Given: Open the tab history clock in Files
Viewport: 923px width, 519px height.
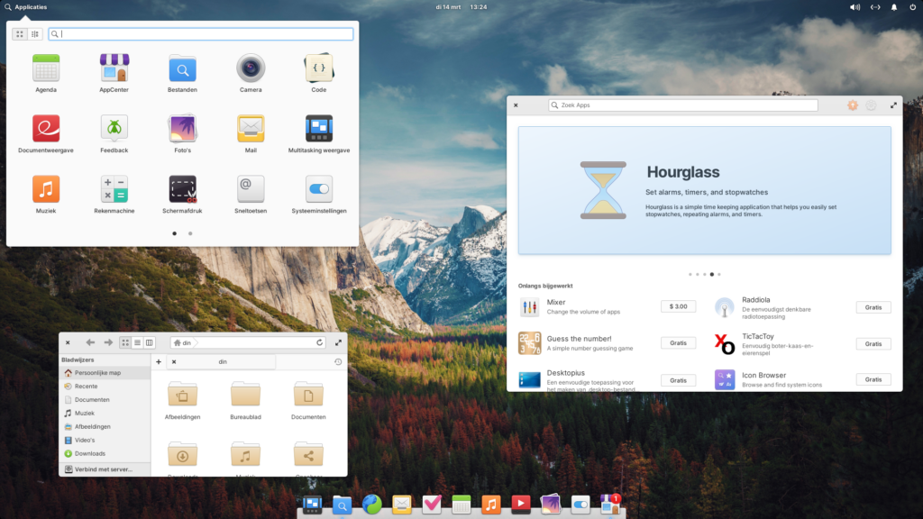Looking at the screenshot, I should tap(338, 361).
